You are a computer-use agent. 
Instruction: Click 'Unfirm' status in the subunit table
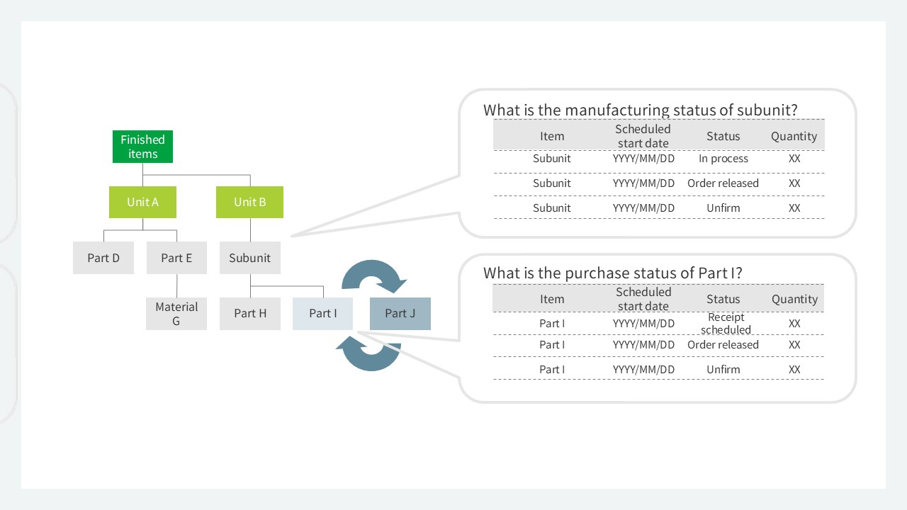tap(723, 208)
